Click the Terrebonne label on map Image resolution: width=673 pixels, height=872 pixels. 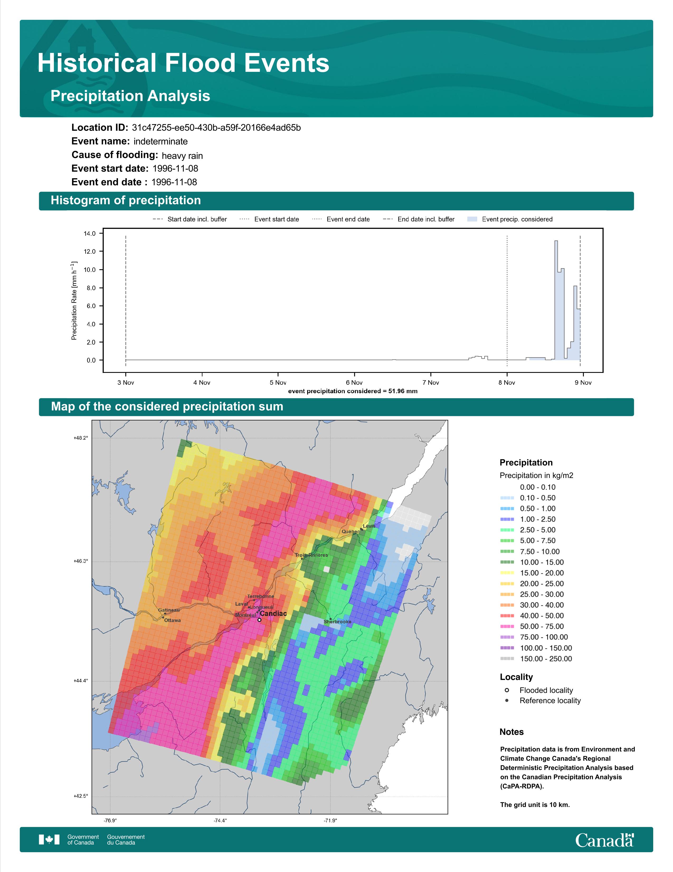coord(261,596)
